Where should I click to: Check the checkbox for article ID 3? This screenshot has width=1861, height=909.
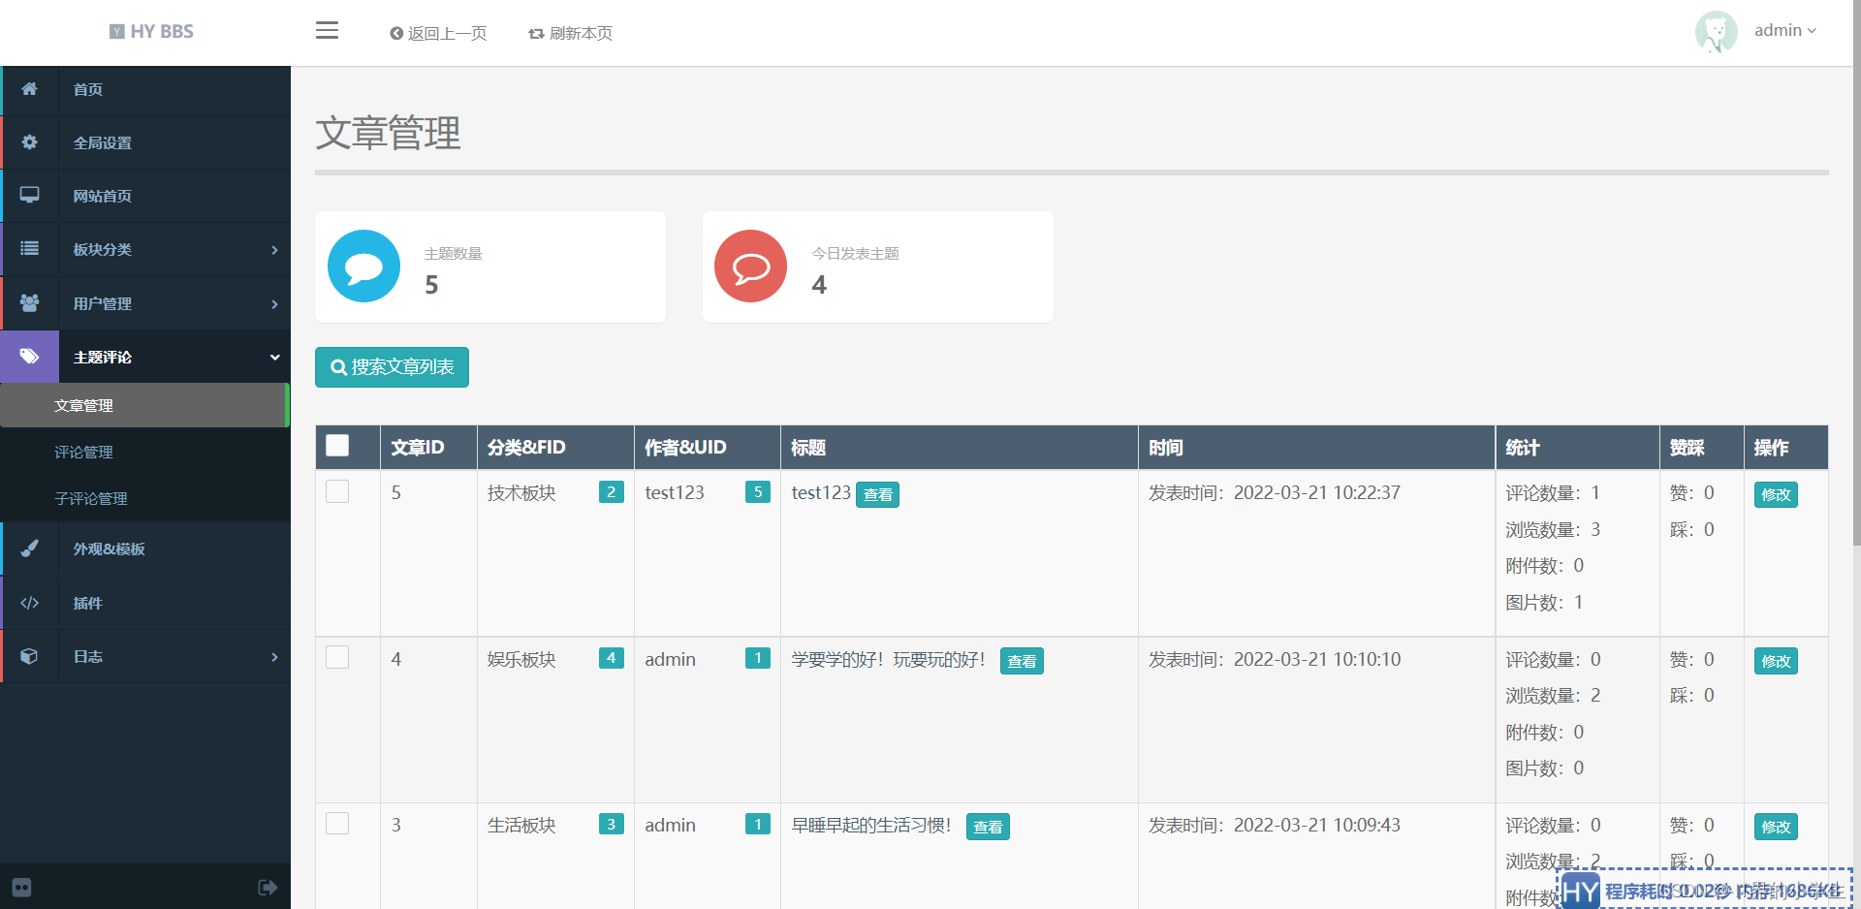pyautogui.click(x=337, y=823)
